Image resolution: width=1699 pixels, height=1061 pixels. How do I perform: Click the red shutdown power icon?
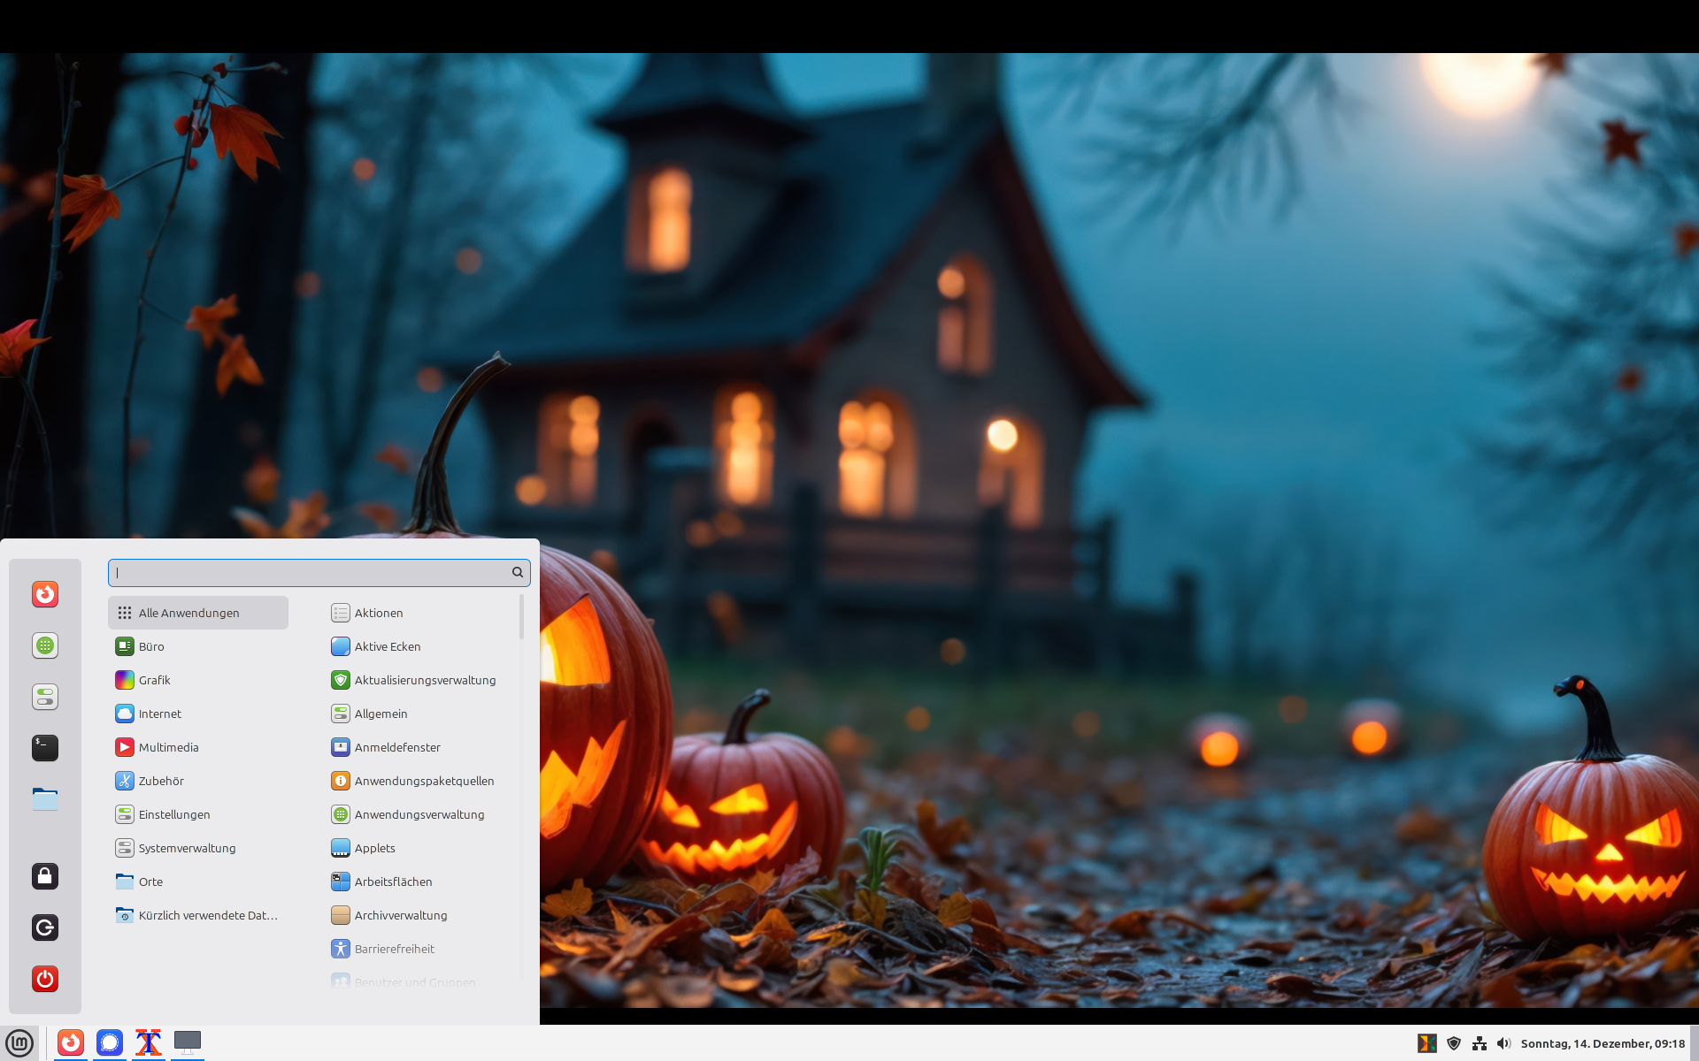pos(45,979)
